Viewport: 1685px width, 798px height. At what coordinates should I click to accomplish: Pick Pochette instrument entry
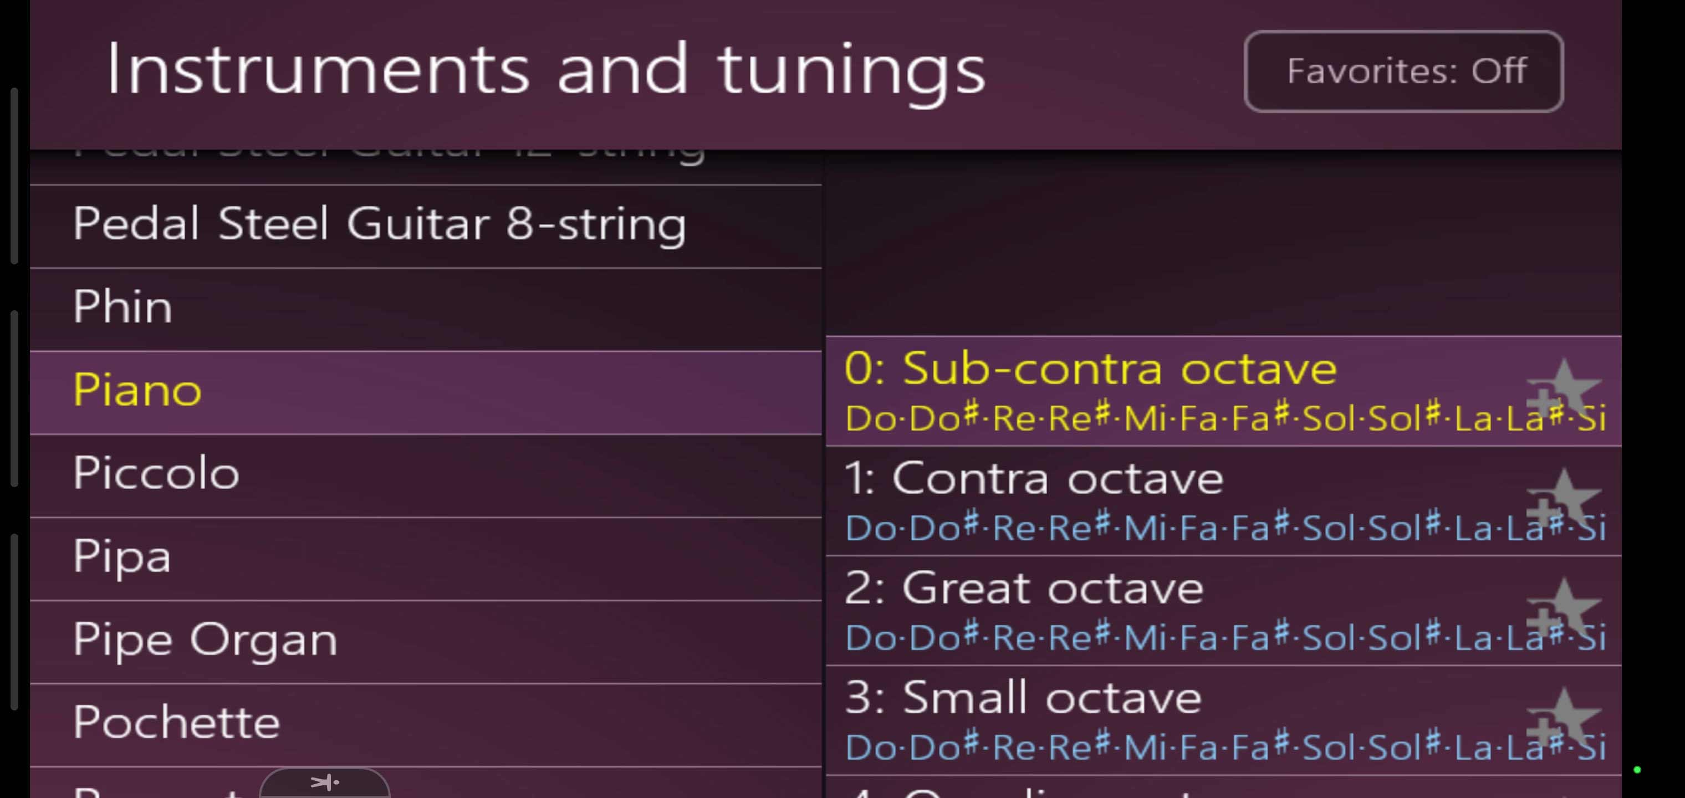tap(425, 724)
